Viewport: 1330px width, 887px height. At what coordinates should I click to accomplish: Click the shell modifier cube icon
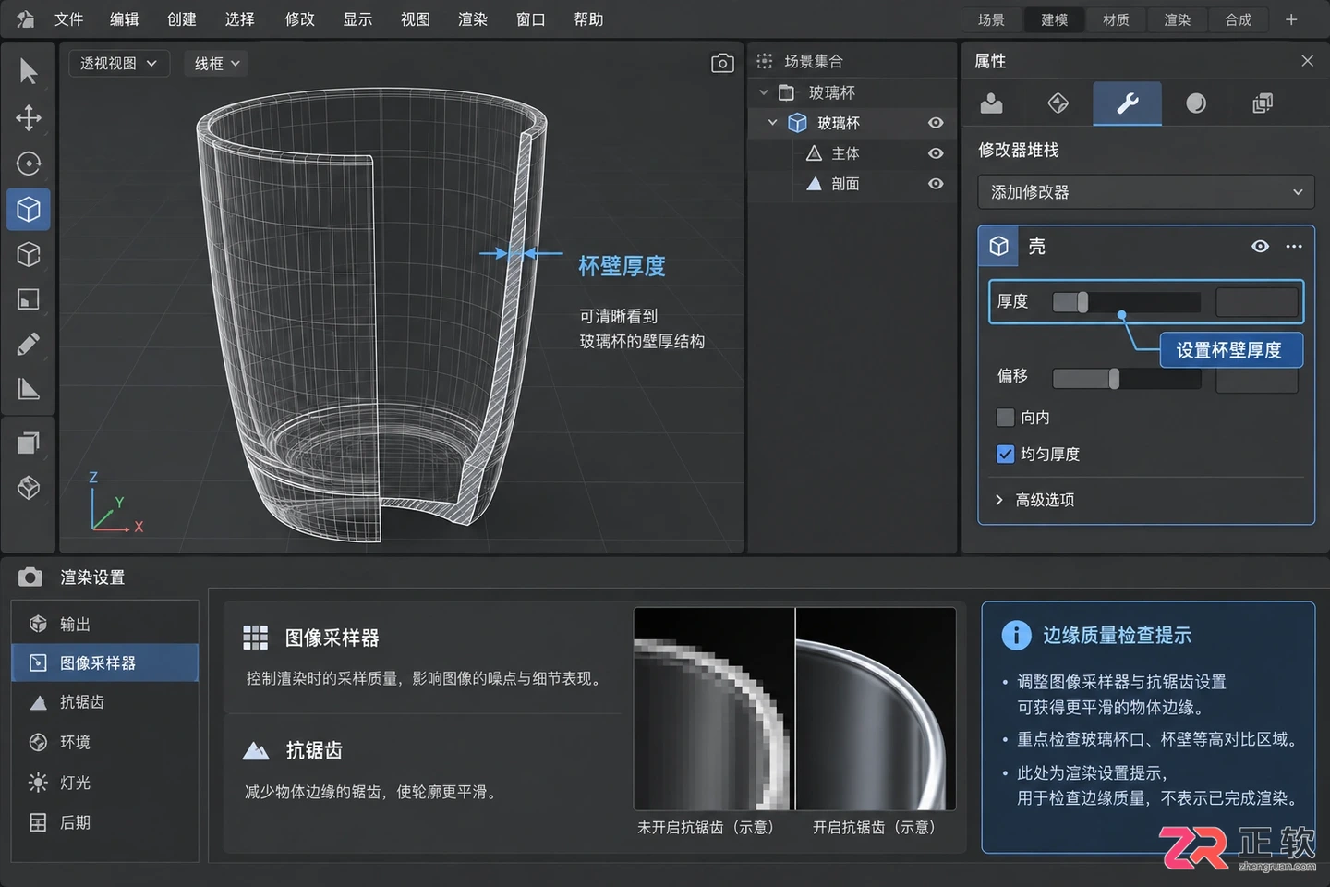[x=998, y=247]
